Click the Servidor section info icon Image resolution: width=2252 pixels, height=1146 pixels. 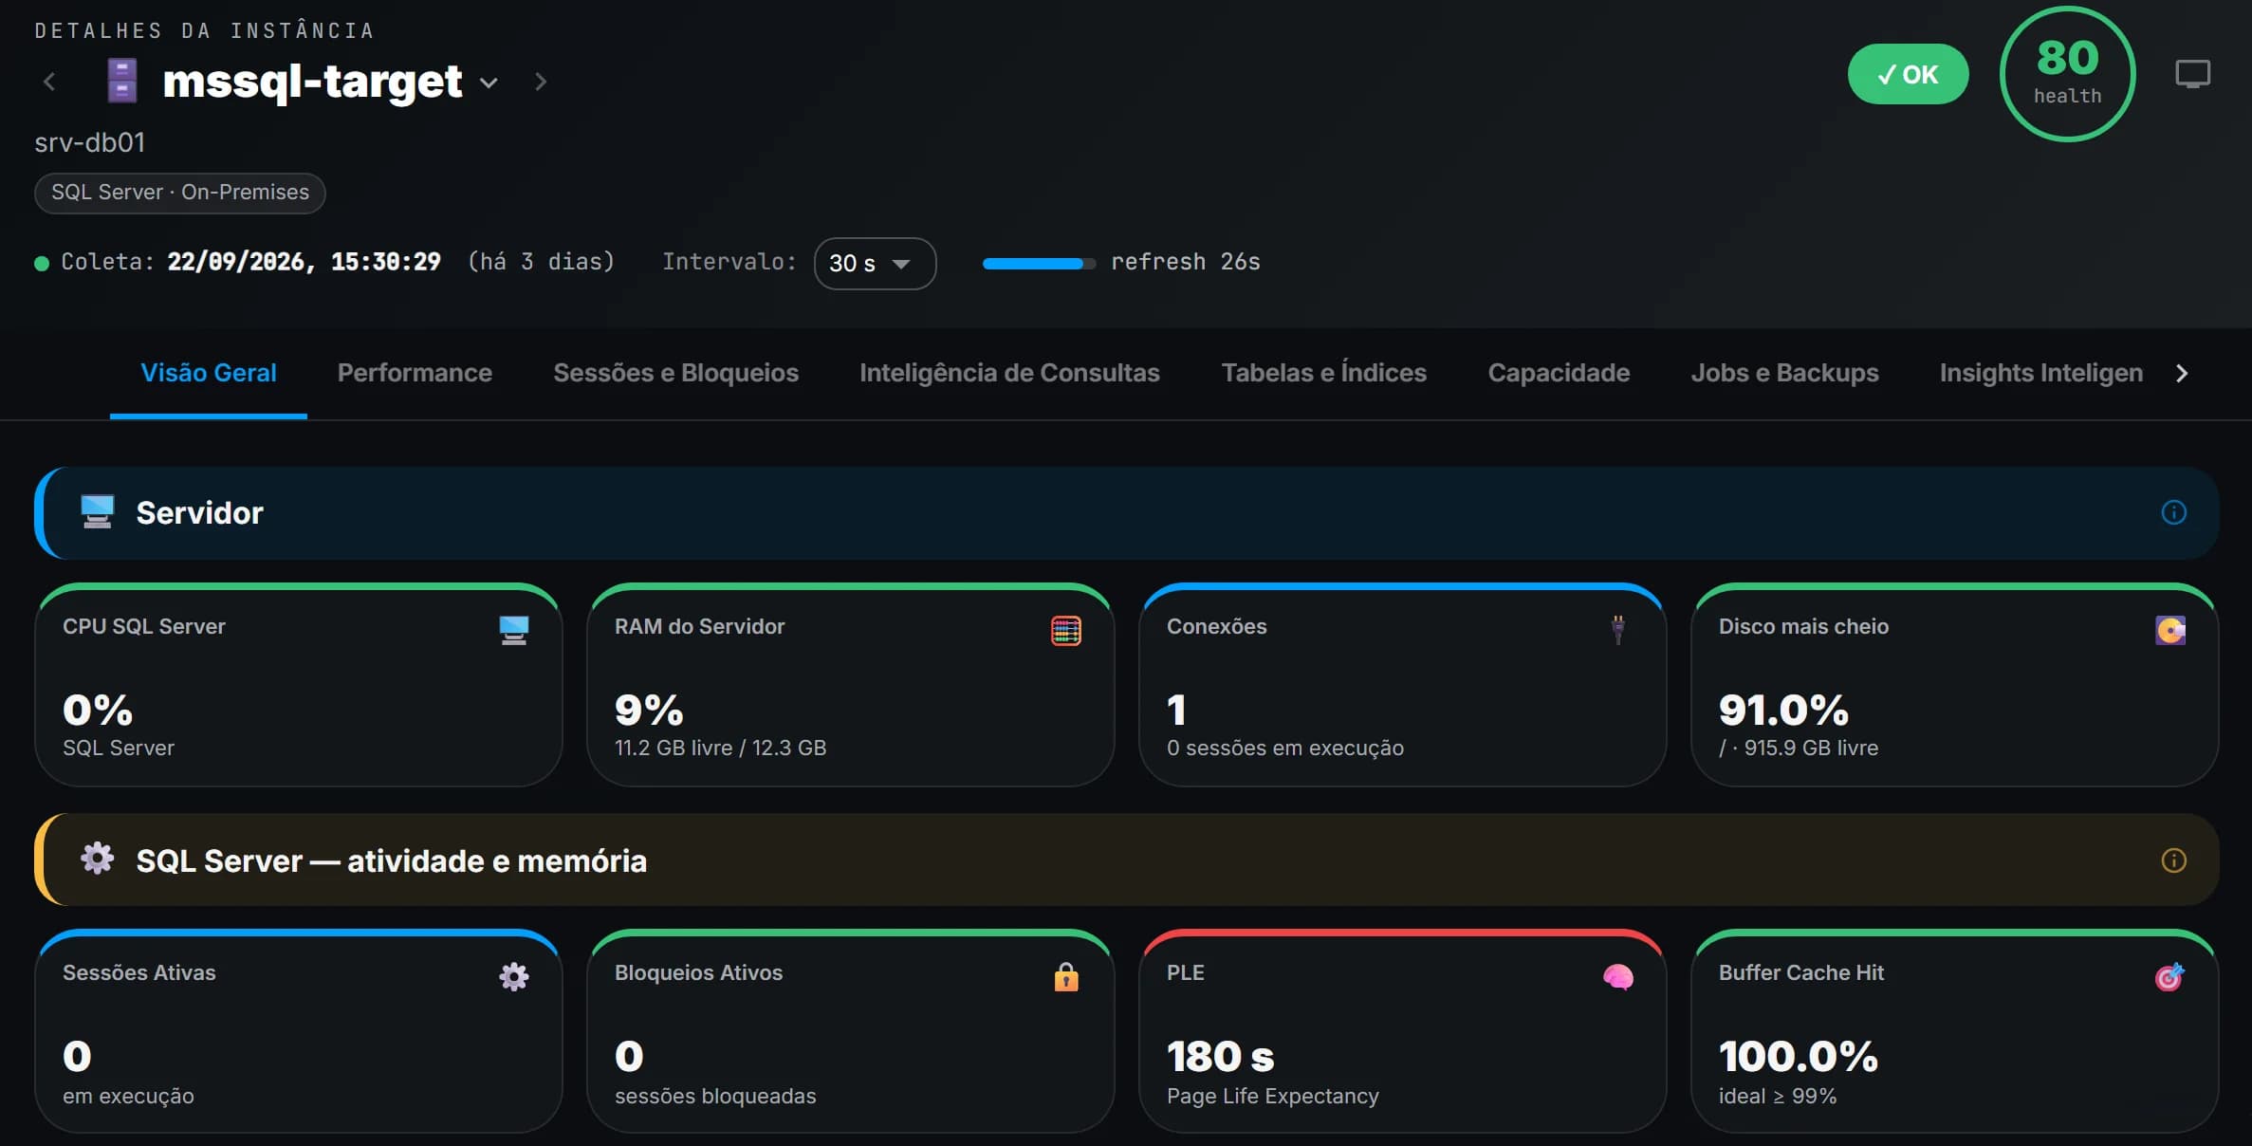coord(2173,512)
